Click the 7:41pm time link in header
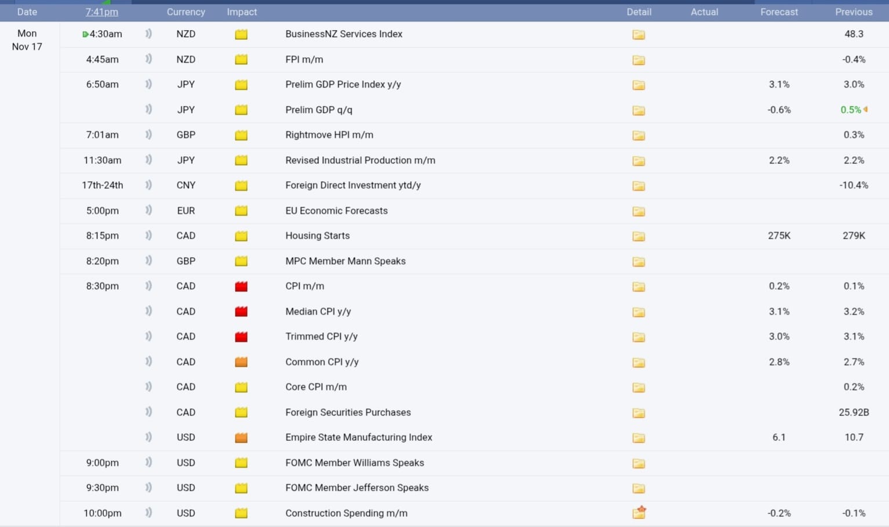Image resolution: width=889 pixels, height=527 pixels. pyautogui.click(x=101, y=12)
